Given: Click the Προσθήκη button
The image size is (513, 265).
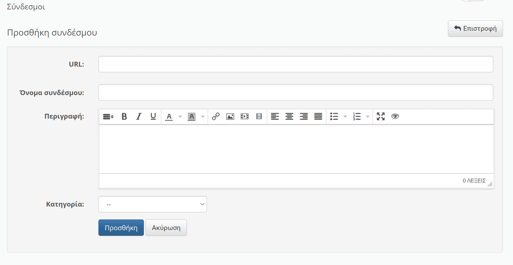Looking at the screenshot, I should click(121, 228).
